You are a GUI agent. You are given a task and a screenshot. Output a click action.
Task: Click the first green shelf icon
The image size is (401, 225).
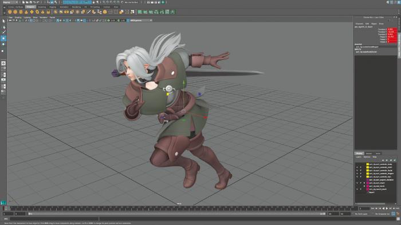pos(140,12)
